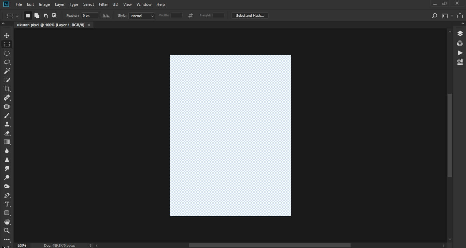Select the Crop tool

[6, 88]
